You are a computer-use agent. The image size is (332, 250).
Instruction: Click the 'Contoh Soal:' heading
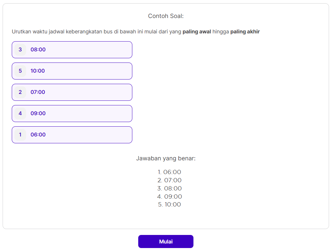coord(166,16)
